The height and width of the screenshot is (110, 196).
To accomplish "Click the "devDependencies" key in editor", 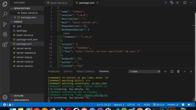I will click(73, 30).
